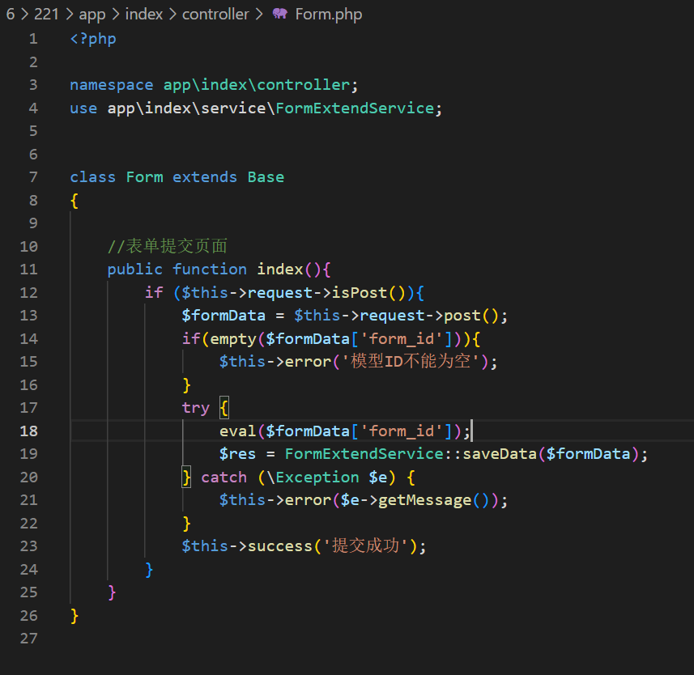The height and width of the screenshot is (675, 694).
Task: Click 'getMessage' call on line 21
Action: pos(425,500)
